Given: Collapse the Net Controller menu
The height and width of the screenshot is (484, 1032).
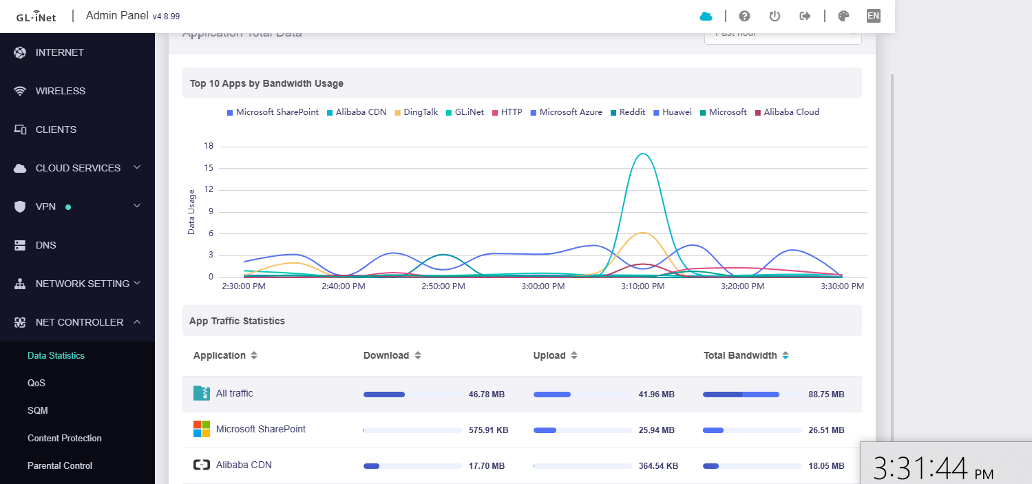Looking at the screenshot, I should click(79, 322).
